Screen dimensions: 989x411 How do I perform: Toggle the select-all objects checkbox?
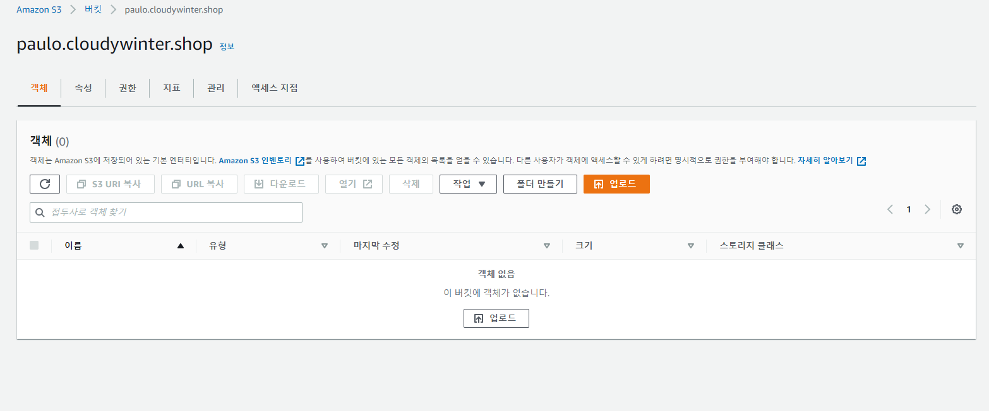point(34,245)
